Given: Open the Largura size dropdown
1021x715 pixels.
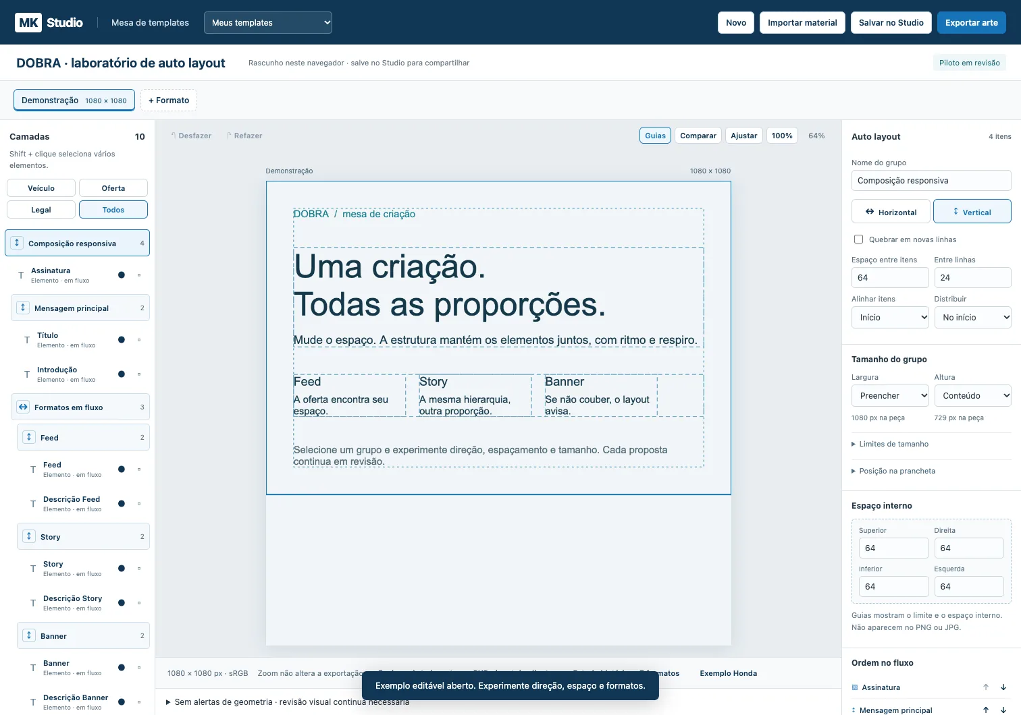Looking at the screenshot, I should pyautogui.click(x=890, y=395).
